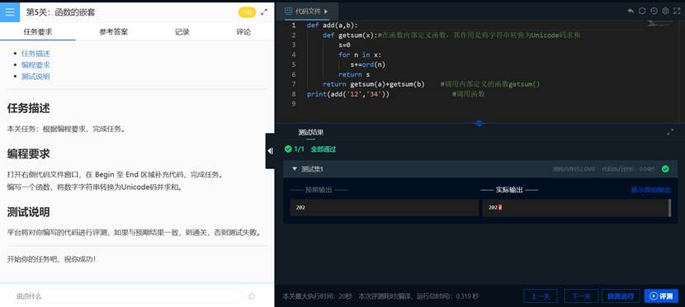Screen dimensions: 685x307
Task: Click the actual output scrollbar
Action: (669, 207)
